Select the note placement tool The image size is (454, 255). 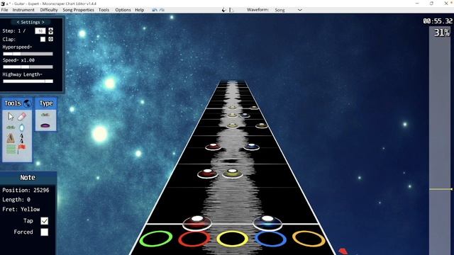[11, 127]
